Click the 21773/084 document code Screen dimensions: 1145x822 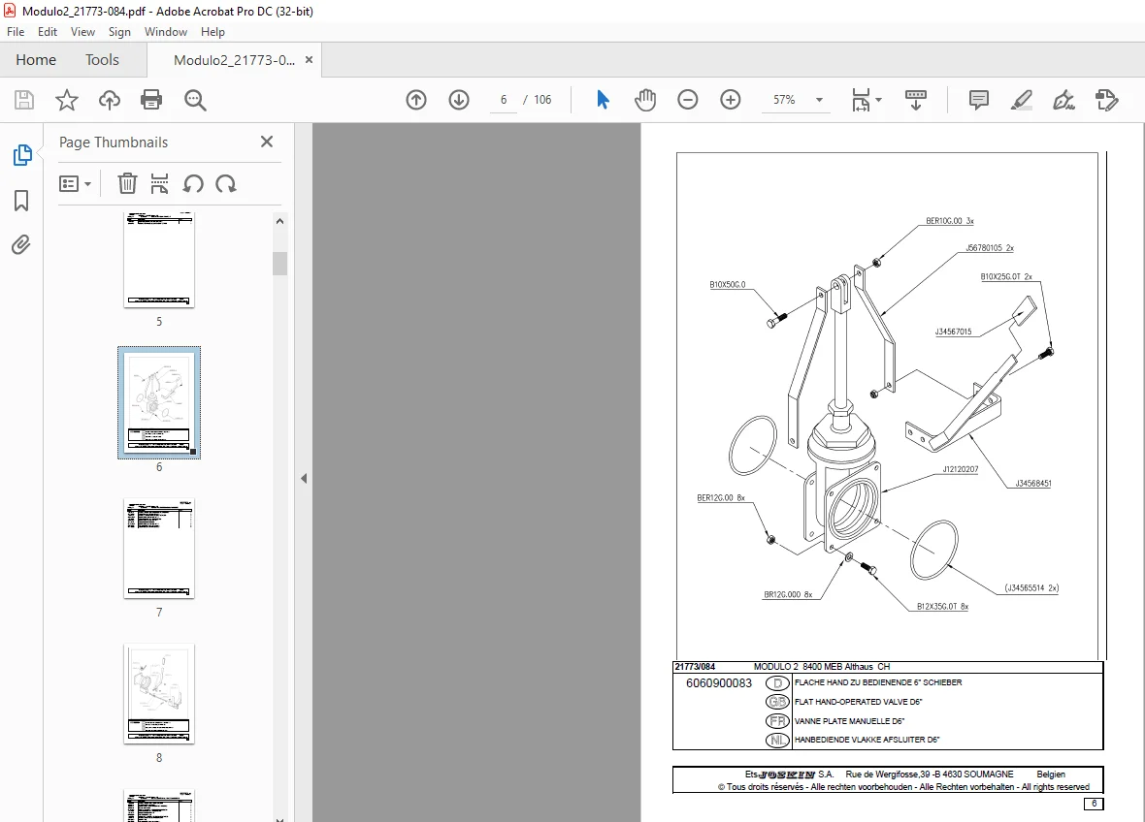point(695,667)
